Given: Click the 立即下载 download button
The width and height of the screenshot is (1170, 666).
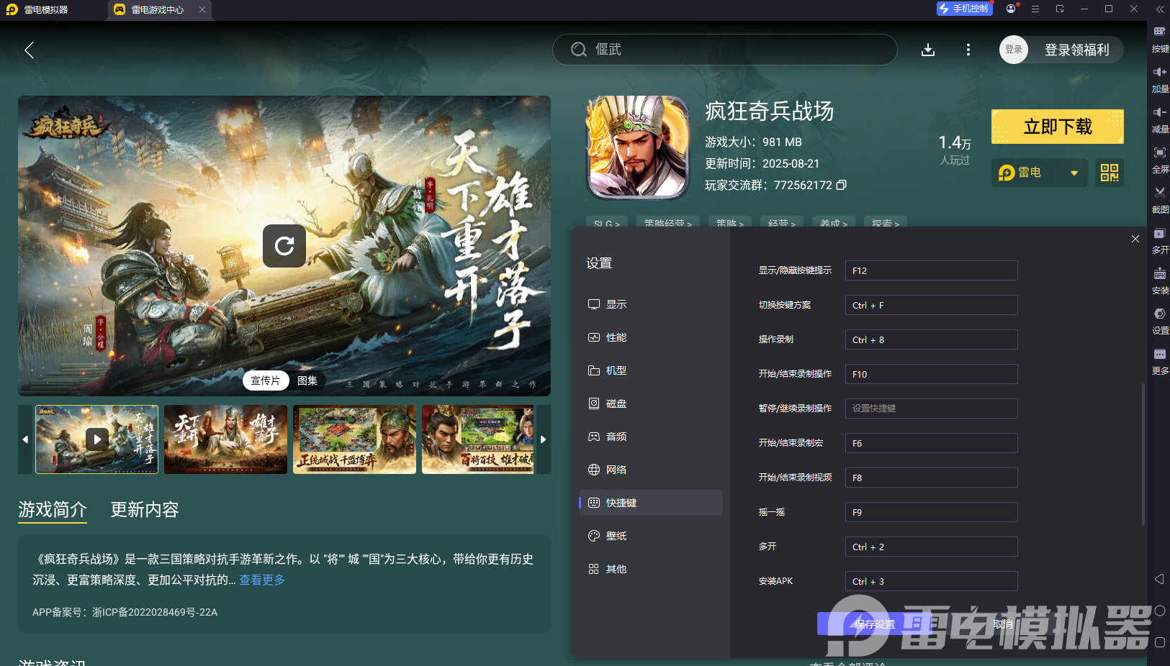Looking at the screenshot, I should (1057, 126).
